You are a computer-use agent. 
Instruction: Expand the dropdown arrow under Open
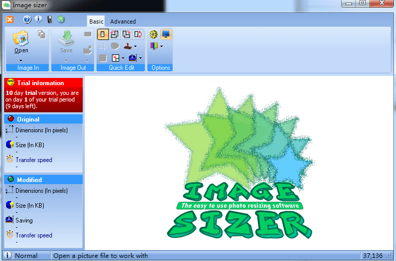coord(21,61)
